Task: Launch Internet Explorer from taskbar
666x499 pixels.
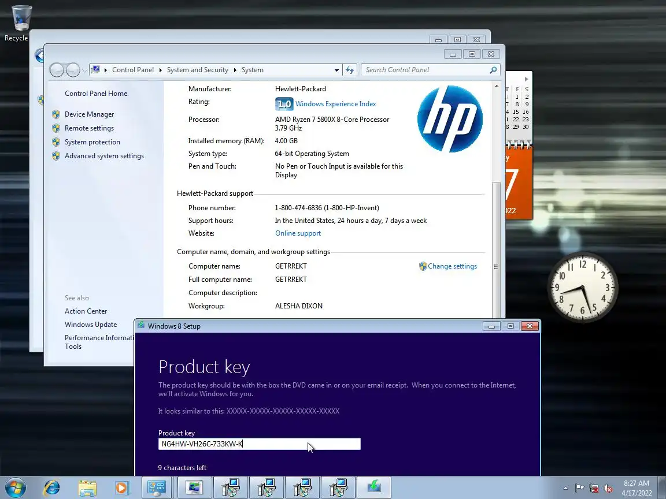Action: [52, 488]
